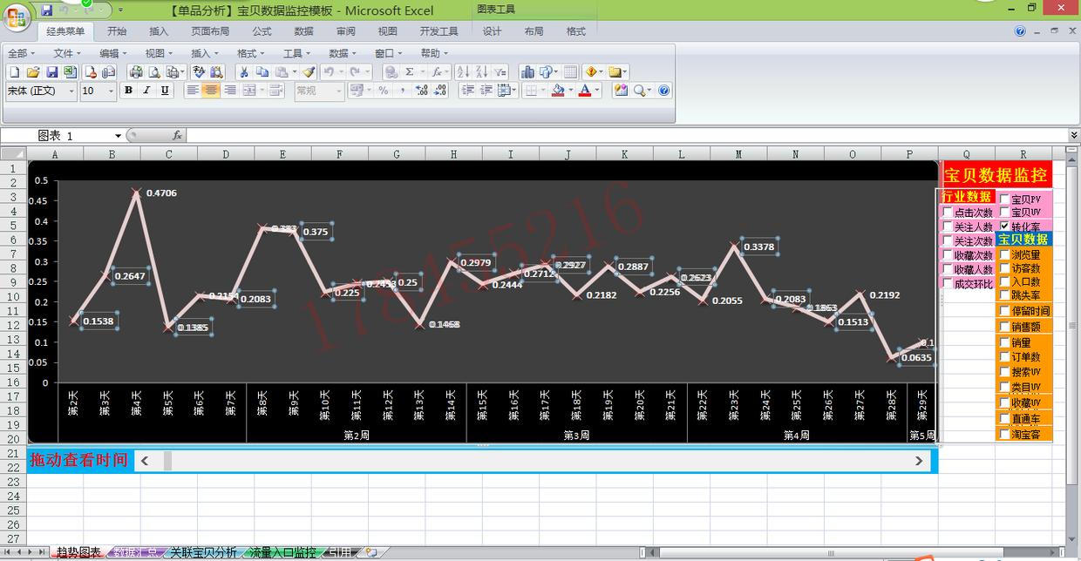Click the Zoom magnifier icon
Image resolution: width=1081 pixels, height=561 pixels.
pos(640,91)
